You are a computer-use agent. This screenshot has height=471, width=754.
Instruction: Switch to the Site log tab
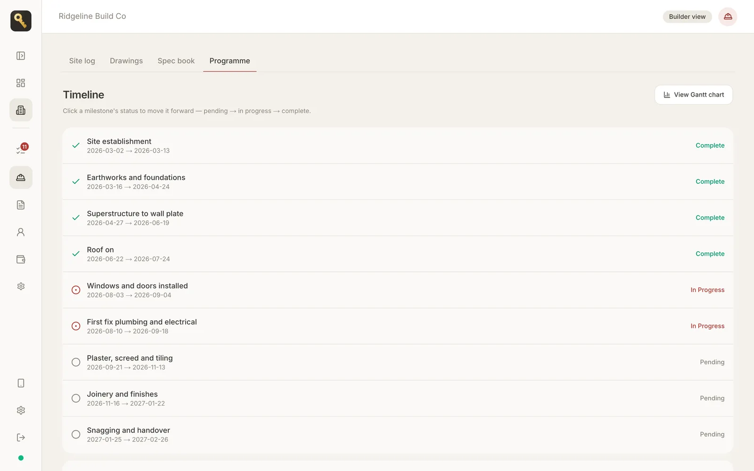82,61
